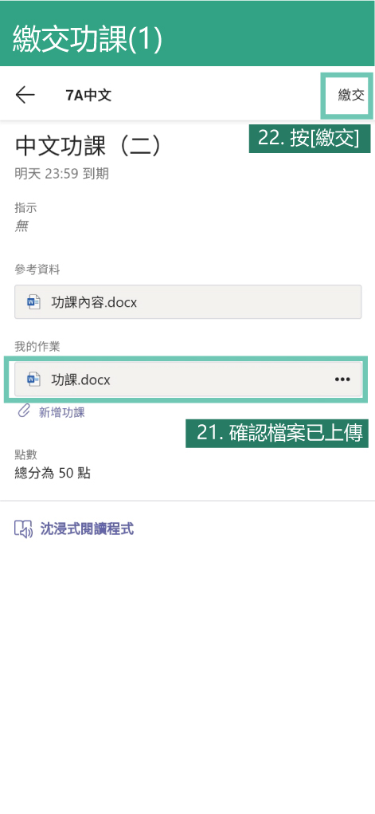Click the 參考資料 section label
The height and width of the screenshot is (814, 375).
tap(37, 269)
